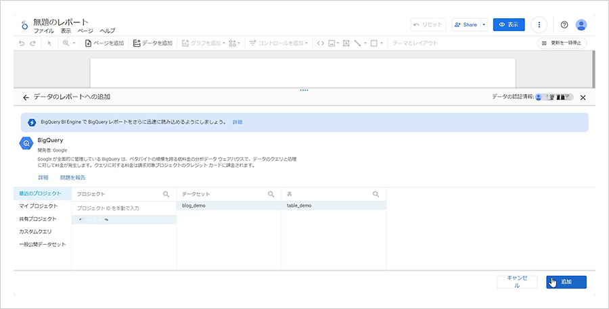This screenshot has height=309, width=609.
Task: Open 詳細 link under BigQuery description
Action: pyautogui.click(x=43, y=177)
